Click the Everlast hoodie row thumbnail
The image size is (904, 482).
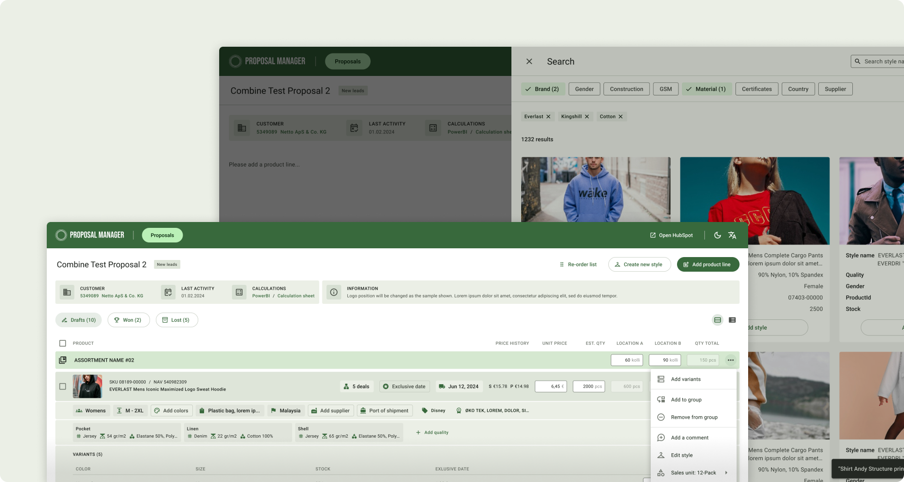pyautogui.click(x=88, y=387)
